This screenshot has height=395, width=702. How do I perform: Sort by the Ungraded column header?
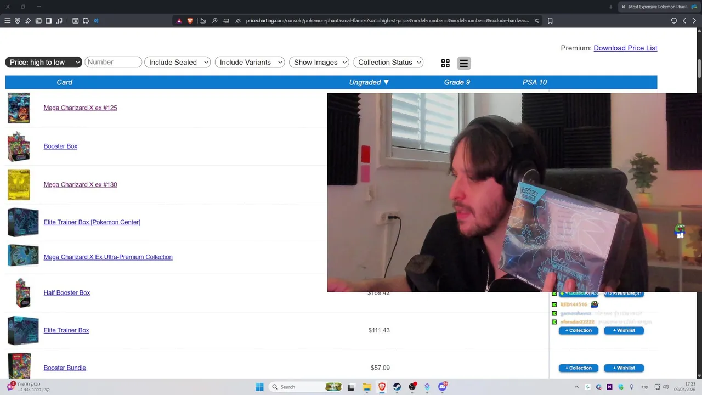(x=369, y=82)
